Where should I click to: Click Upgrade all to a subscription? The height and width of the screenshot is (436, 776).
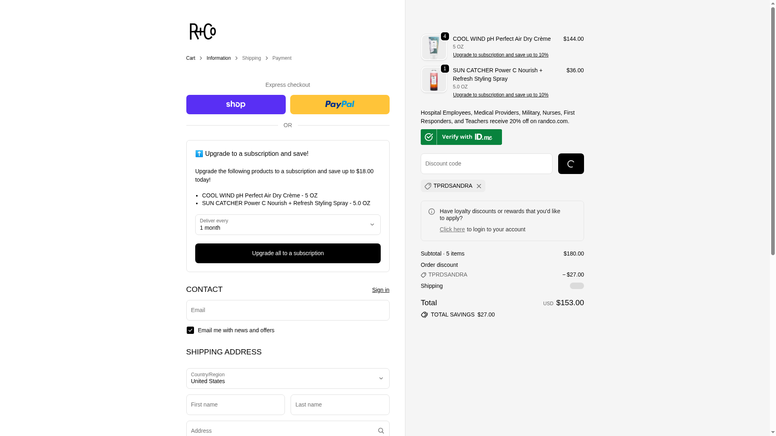tap(287, 253)
